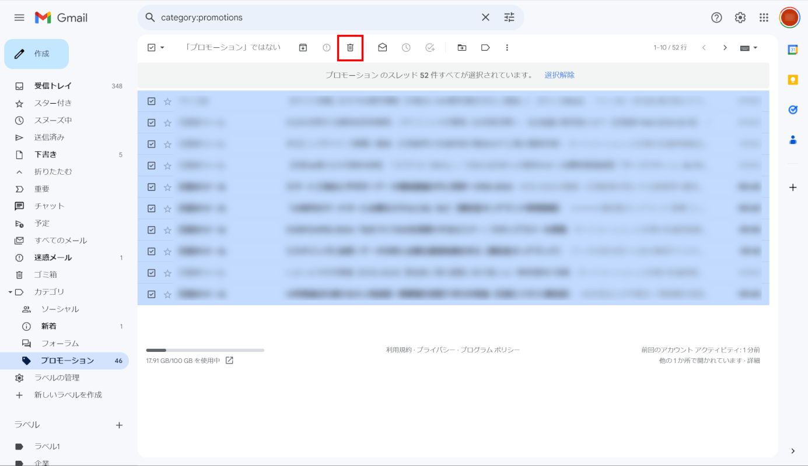Screen dimensions: 808x466
Task: Click the get add-ons plus icon
Action: pos(793,188)
